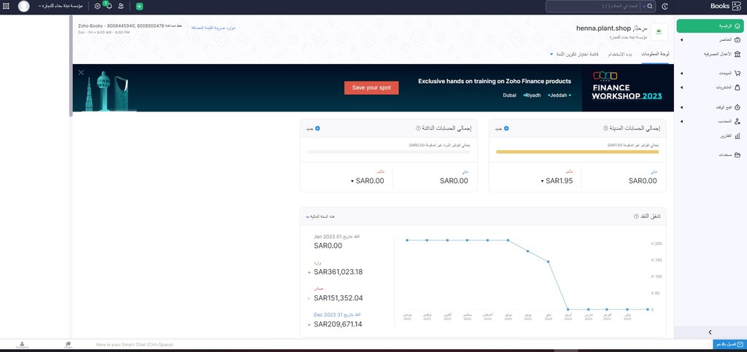Click the current SAR0.00 payables amount
This screenshot has width=747, height=352.
[x=454, y=181]
